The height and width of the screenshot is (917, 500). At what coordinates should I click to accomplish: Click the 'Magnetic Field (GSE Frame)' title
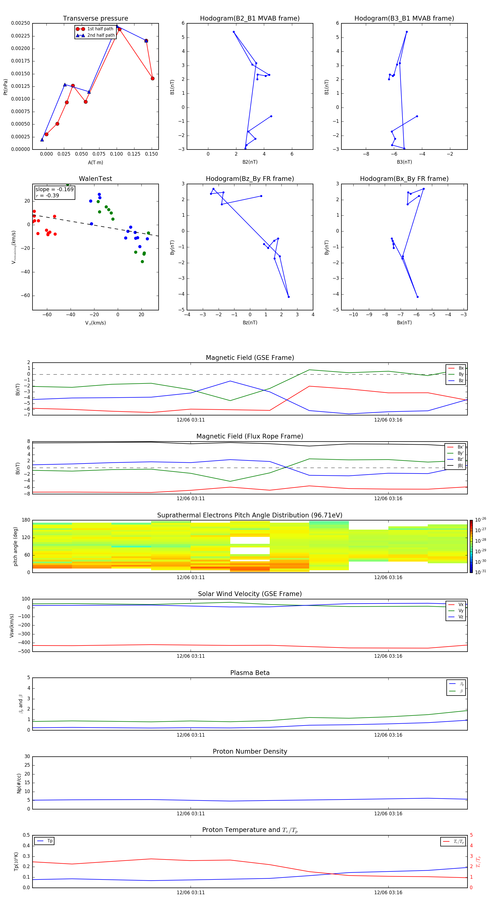[250, 358]
